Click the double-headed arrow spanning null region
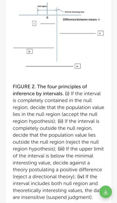The height and width of the screenshot is (203, 117). coord(47,10)
